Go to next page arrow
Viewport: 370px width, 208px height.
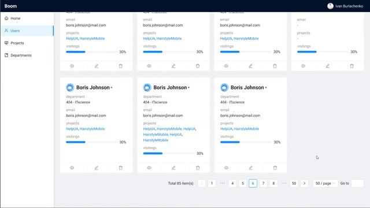(305, 183)
